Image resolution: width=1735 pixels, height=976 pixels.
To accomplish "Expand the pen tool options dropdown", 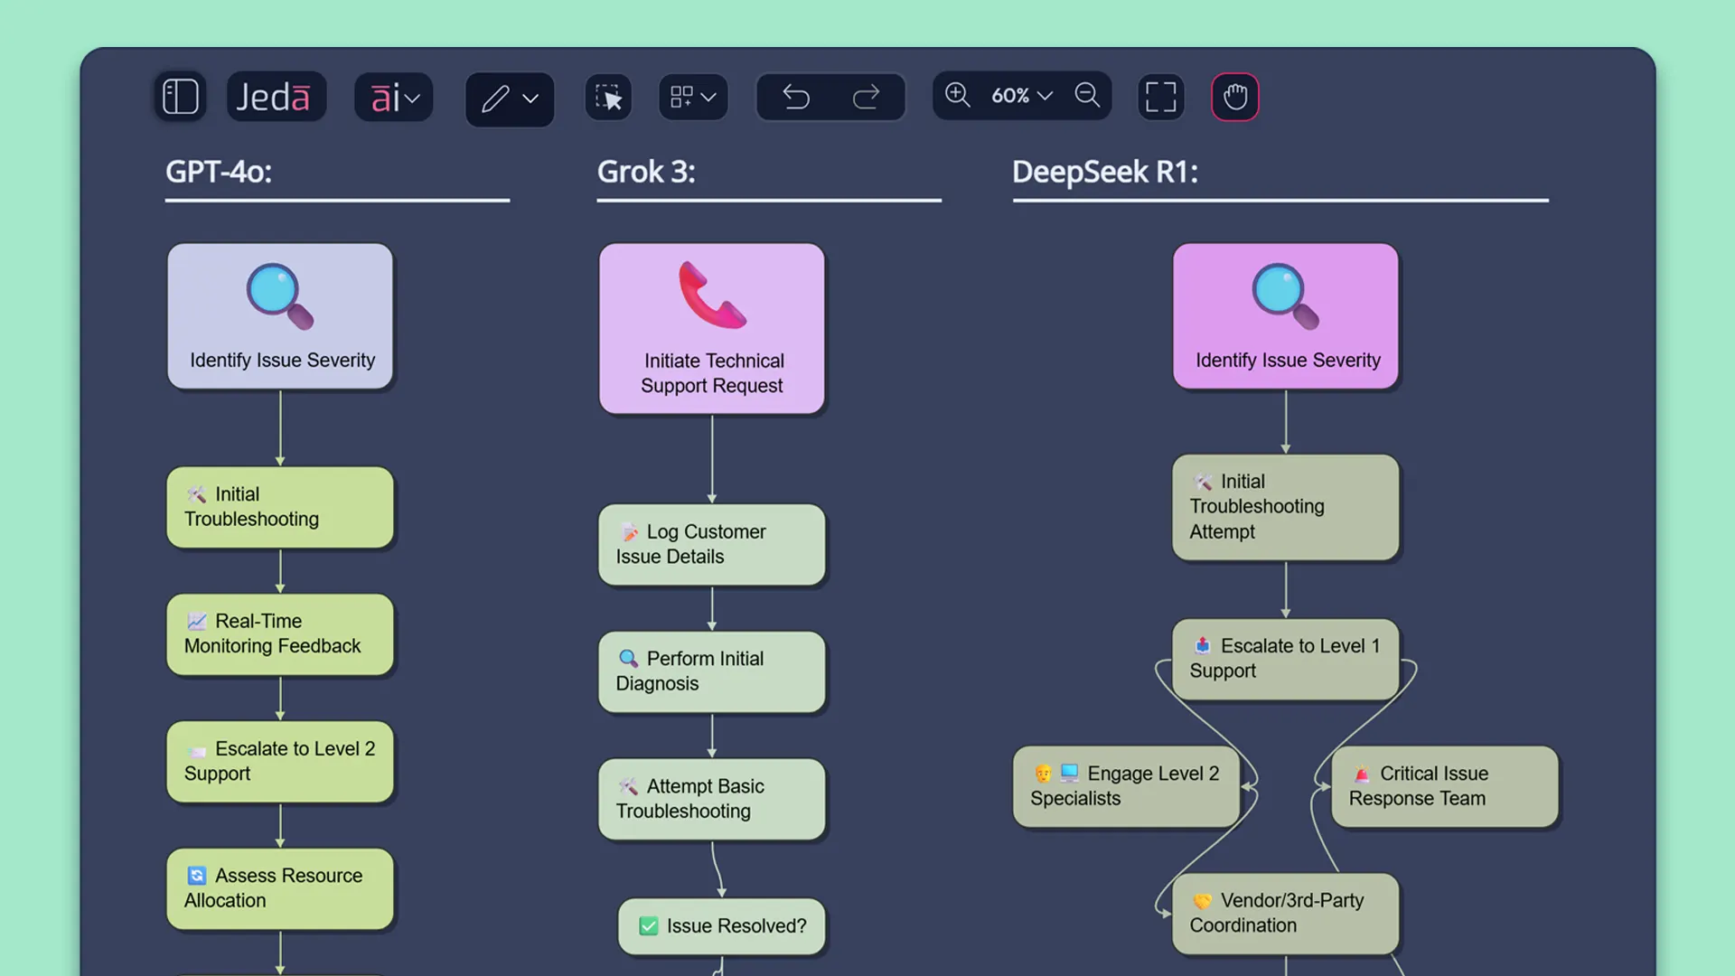I will [x=531, y=99].
